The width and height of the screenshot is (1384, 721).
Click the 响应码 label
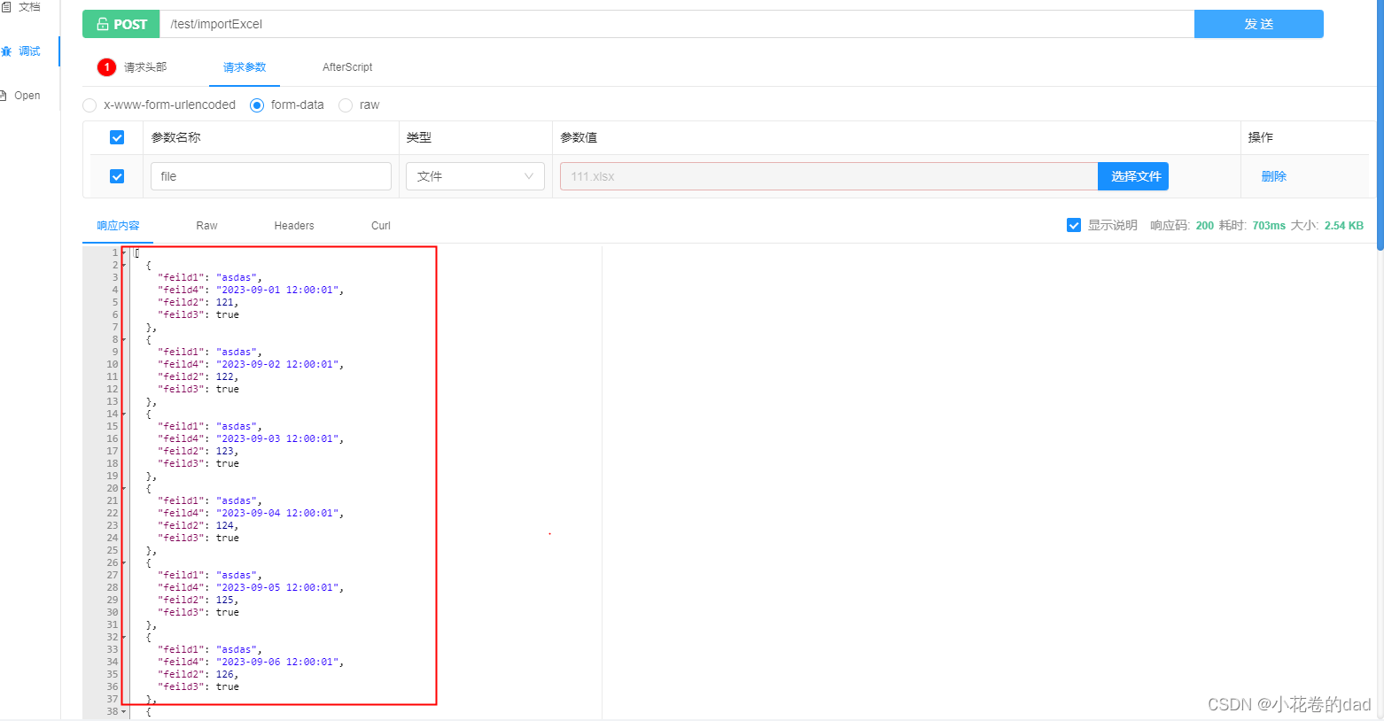[1168, 226]
